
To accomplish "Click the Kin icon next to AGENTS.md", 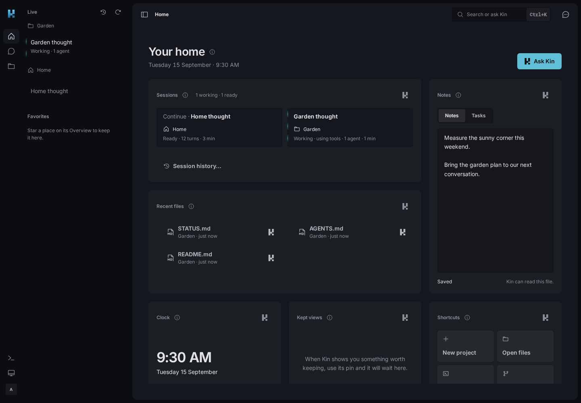I will click(403, 232).
